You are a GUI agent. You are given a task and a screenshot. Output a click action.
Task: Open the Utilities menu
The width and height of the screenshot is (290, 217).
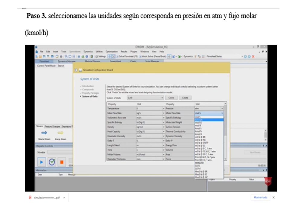coord(99,52)
